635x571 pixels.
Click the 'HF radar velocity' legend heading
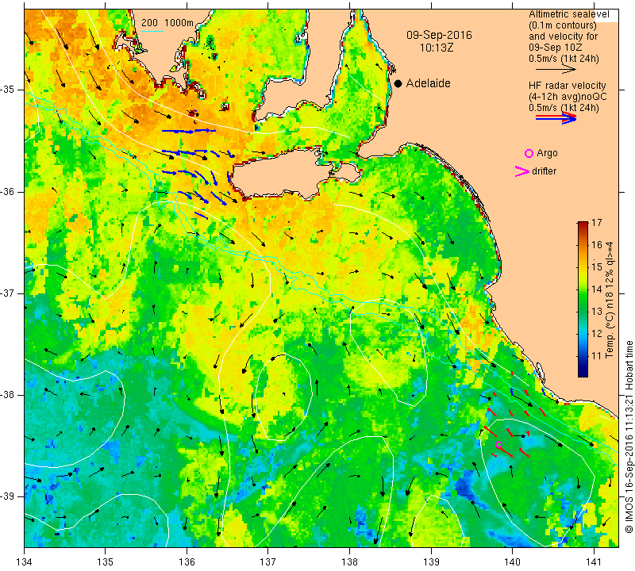click(x=567, y=86)
